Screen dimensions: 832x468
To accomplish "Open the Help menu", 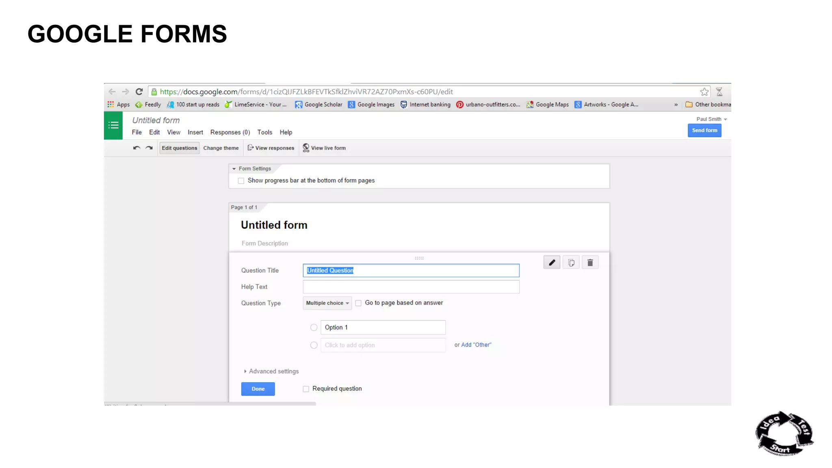I will 286,132.
